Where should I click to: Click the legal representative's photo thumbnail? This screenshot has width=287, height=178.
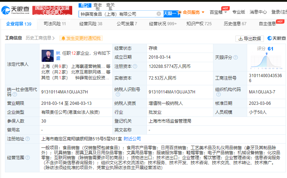click(x=48, y=56)
